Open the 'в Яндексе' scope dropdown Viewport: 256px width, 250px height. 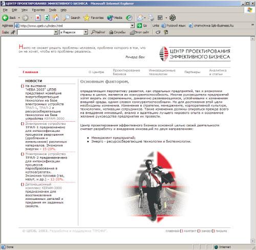point(86,32)
